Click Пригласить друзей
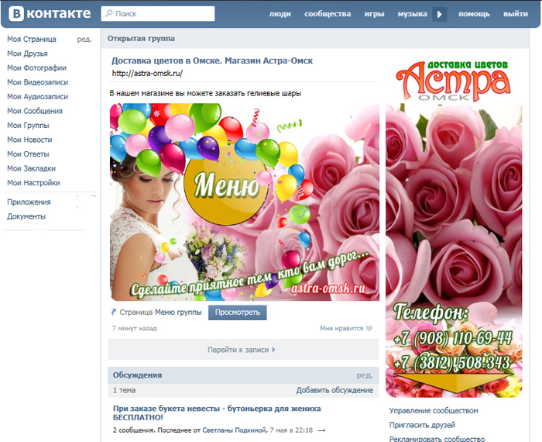This screenshot has height=442, width=542. tap(422, 425)
